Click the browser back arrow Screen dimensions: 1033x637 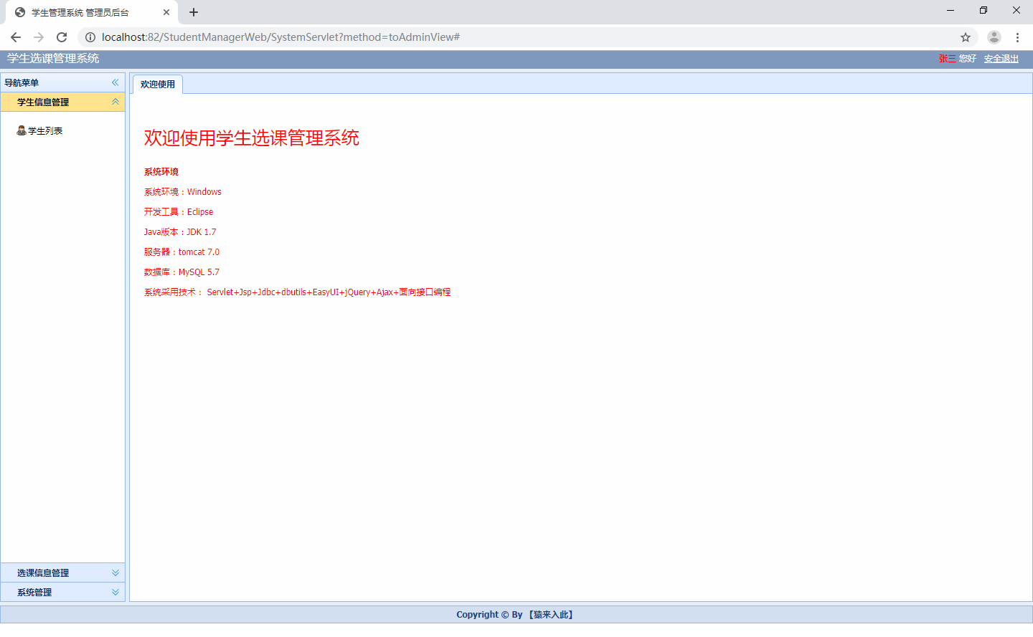(16, 37)
